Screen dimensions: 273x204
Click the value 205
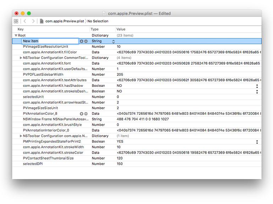tap(120, 74)
